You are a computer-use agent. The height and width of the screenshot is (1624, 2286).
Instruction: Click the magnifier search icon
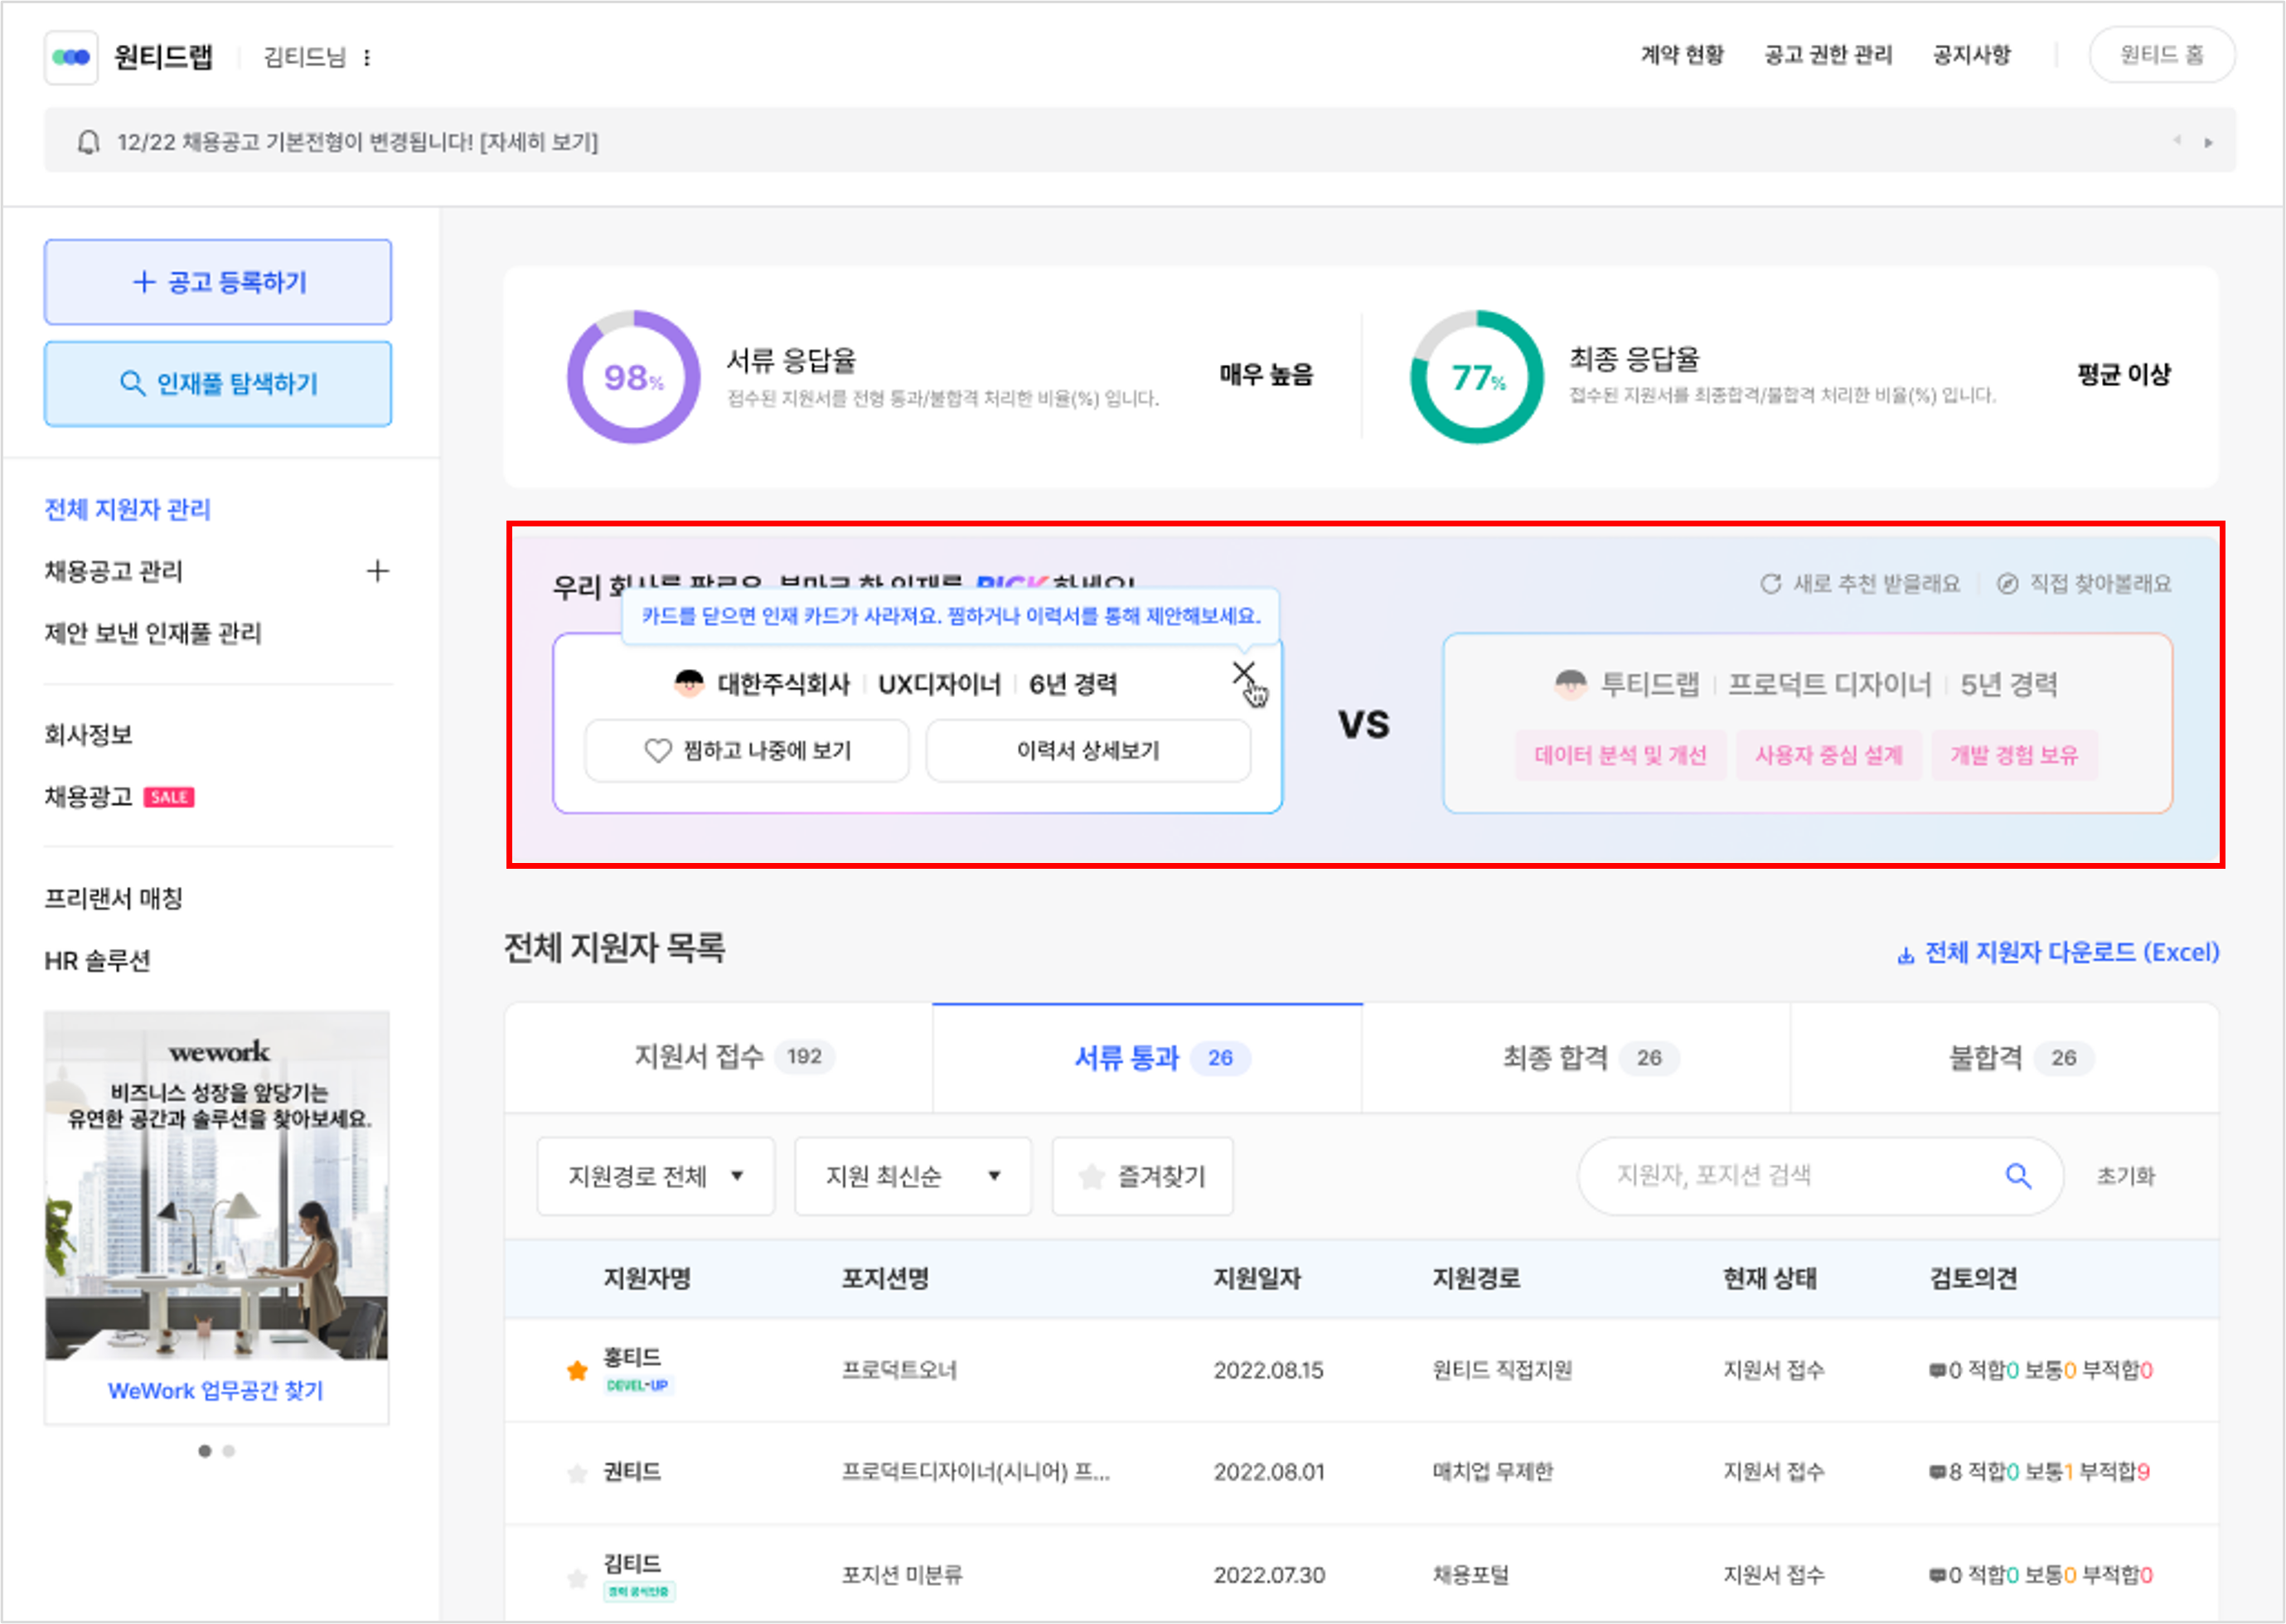click(2018, 1176)
